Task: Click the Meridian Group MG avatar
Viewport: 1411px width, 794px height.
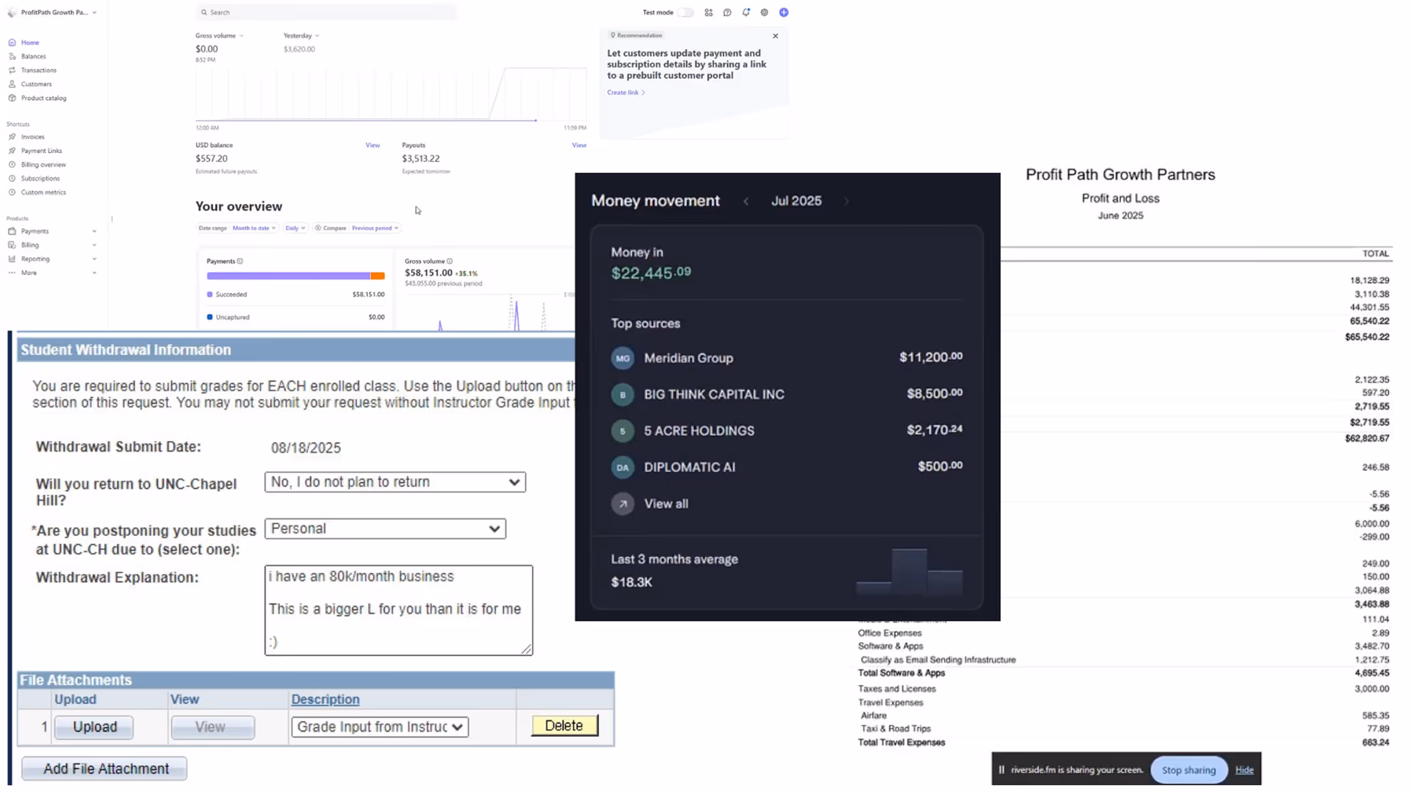Action: [x=622, y=358]
